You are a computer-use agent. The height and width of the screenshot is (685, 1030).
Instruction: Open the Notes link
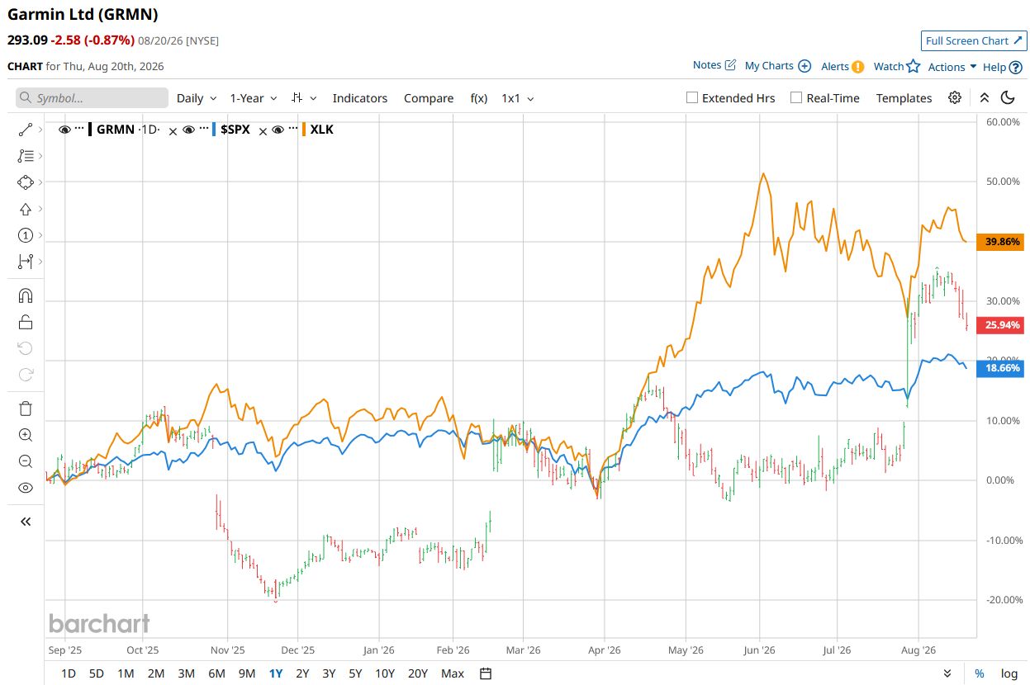(714, 65)
